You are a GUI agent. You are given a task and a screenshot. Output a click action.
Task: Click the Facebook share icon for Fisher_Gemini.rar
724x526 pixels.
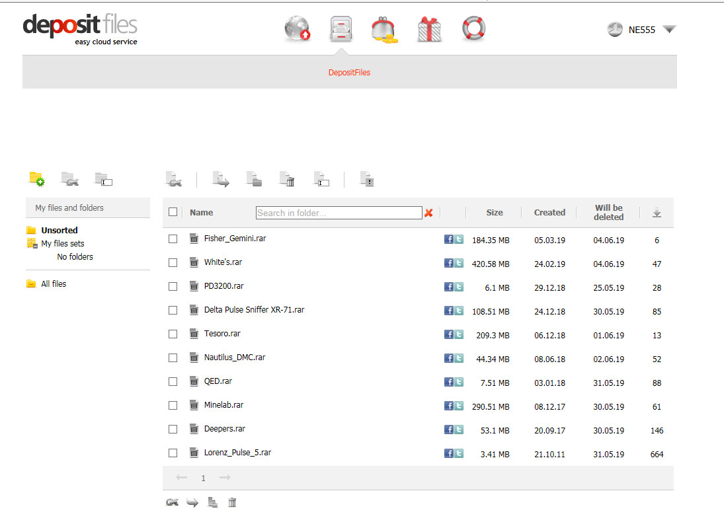pyautogui.click(x=448, y=239)
